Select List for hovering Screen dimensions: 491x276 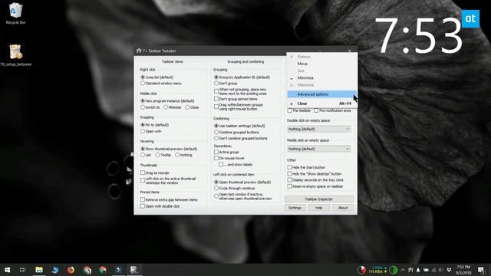[x=146, y=155]
